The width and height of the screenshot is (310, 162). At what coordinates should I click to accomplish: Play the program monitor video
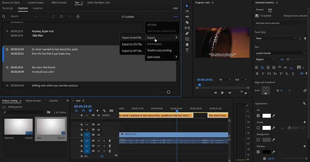(222, 93)
